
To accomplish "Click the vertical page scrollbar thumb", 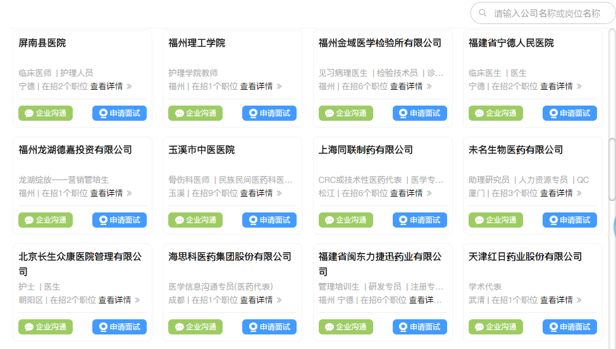I will point(612,169).
